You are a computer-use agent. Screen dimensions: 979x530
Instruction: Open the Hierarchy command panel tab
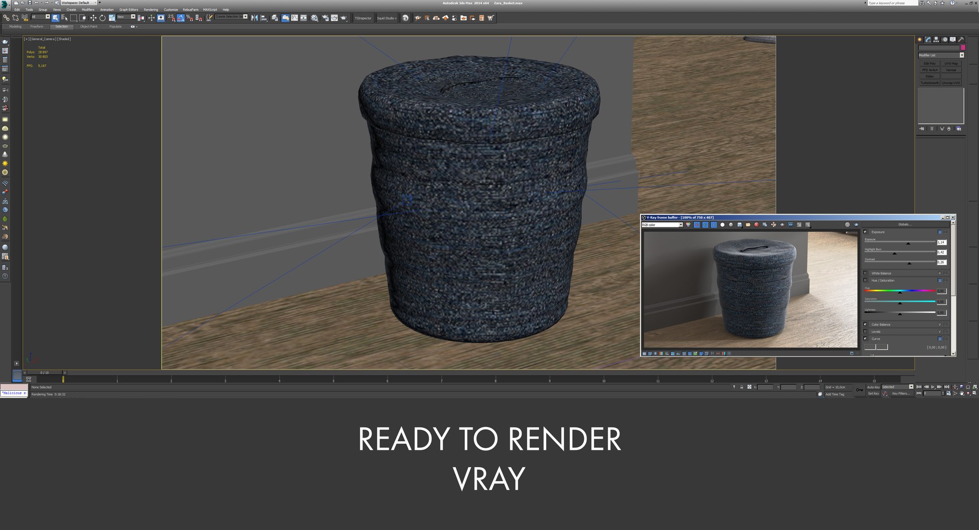936,39
